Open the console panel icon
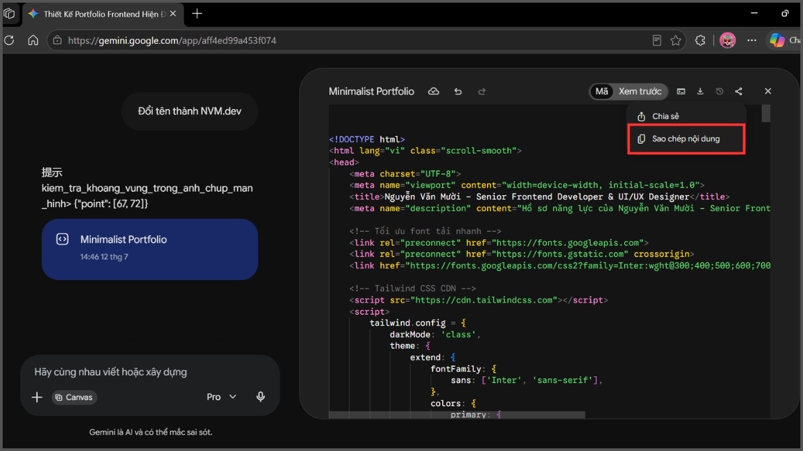This screenshot has width=803, height=451. coord(681,92)
